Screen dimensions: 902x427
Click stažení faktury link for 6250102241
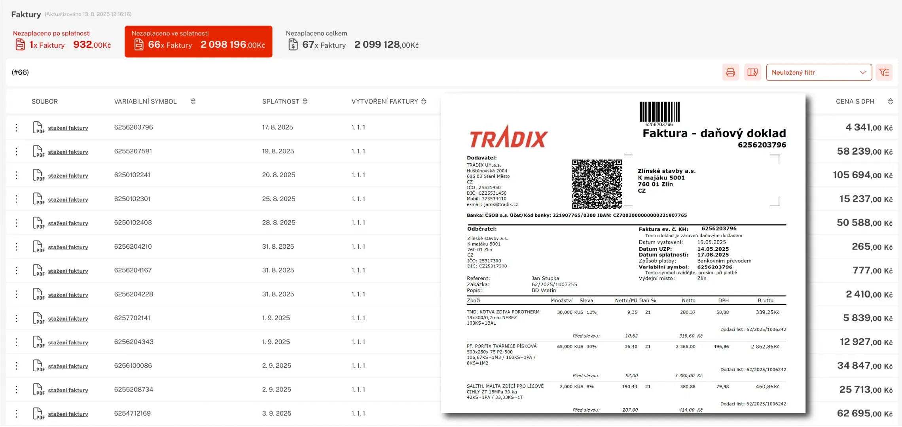[68, 176]
